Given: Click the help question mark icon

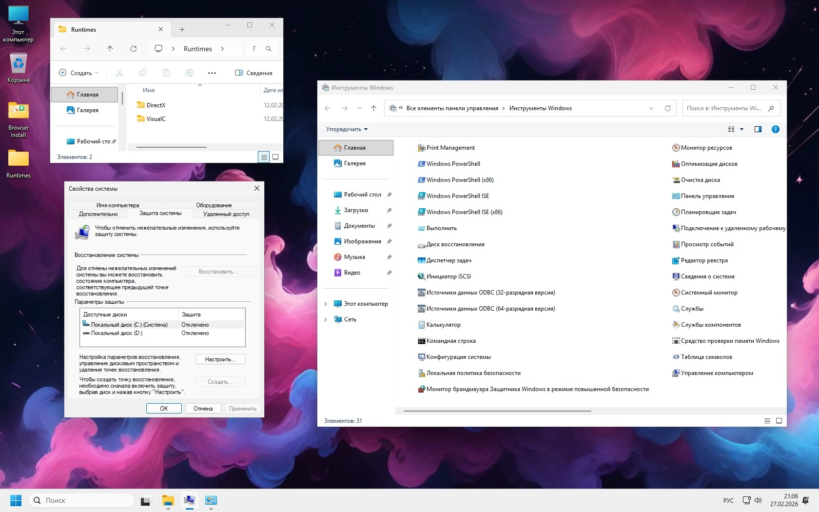Looking at the screenshot, I should [x=775, y=129].
